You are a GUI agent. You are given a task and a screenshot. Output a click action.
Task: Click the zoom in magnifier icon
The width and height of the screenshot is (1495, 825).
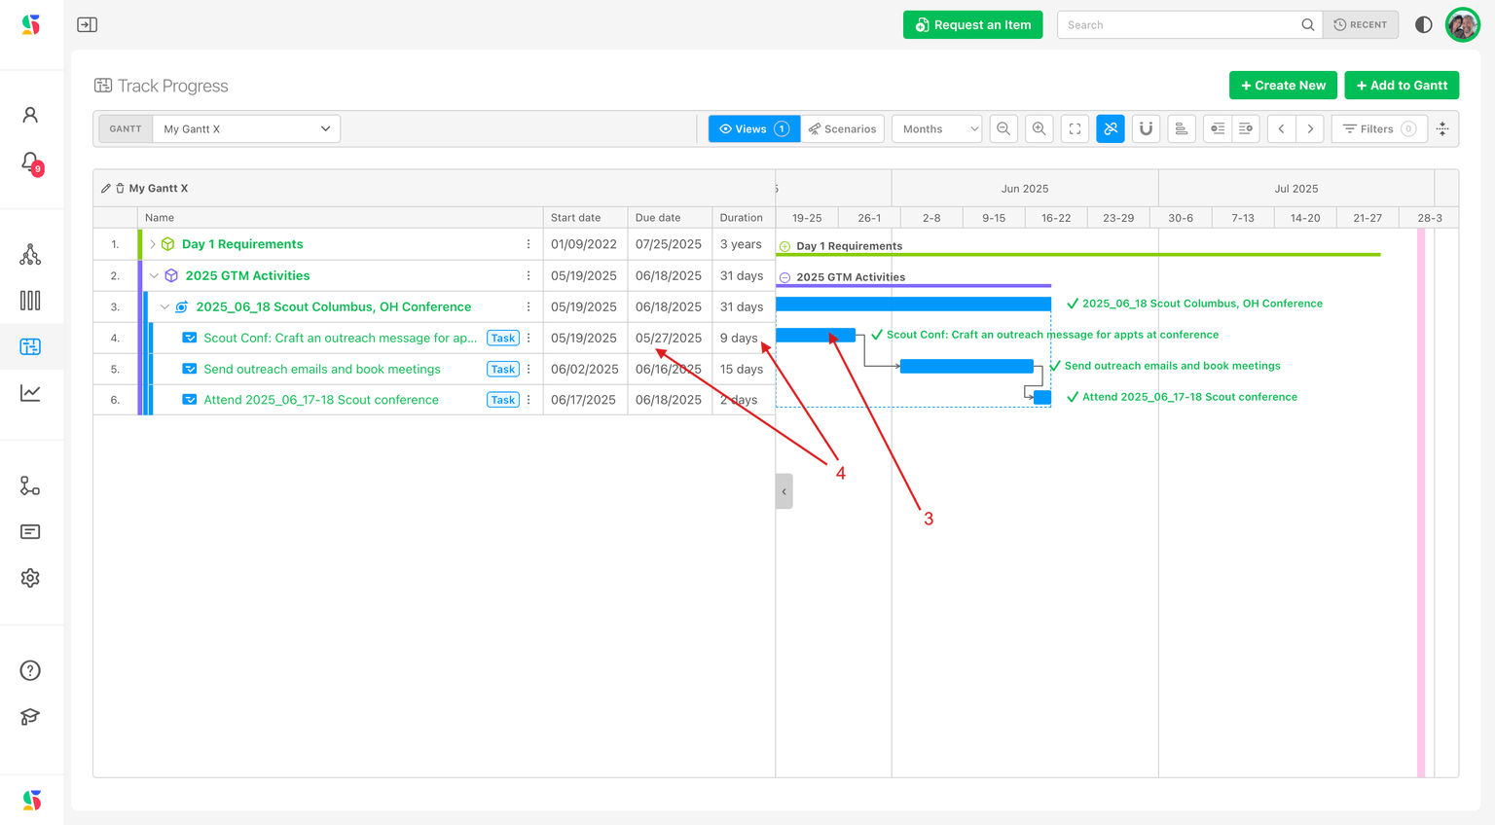coord(1039,128)
